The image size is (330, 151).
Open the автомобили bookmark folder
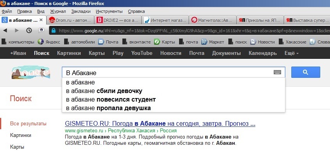79,42
